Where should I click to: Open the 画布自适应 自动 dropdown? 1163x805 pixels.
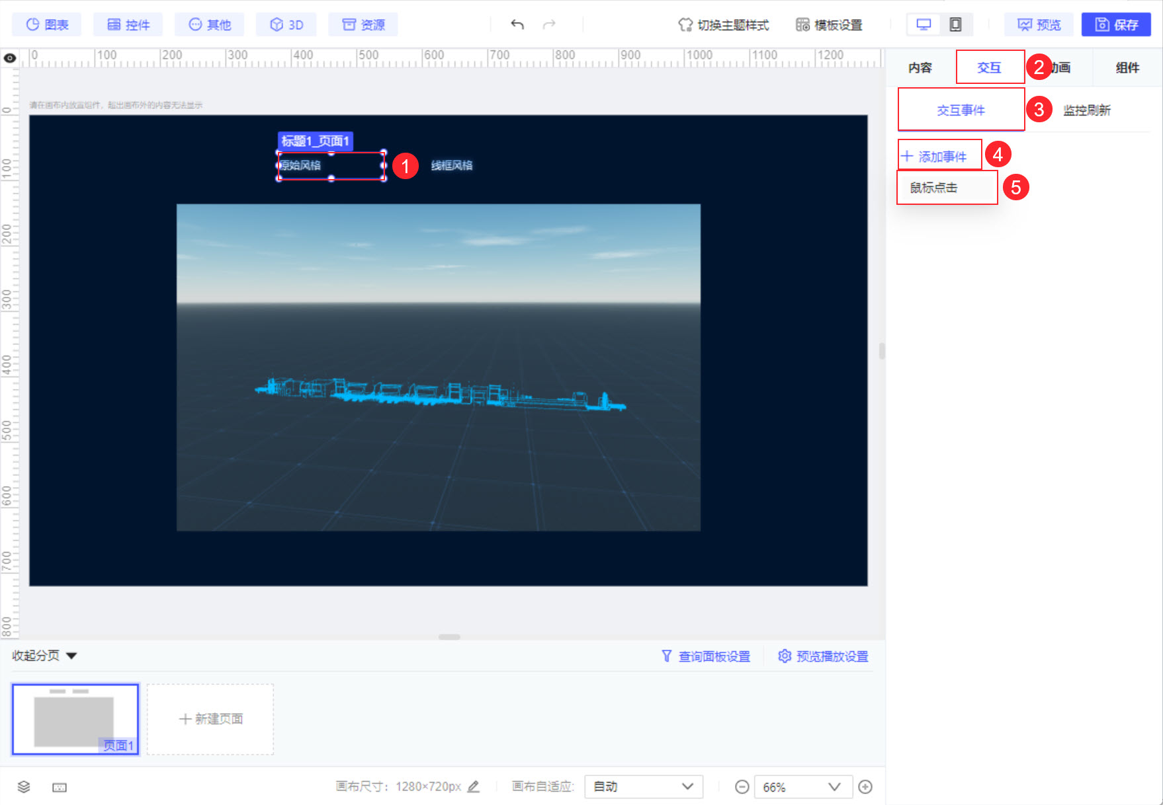(644, 786)
